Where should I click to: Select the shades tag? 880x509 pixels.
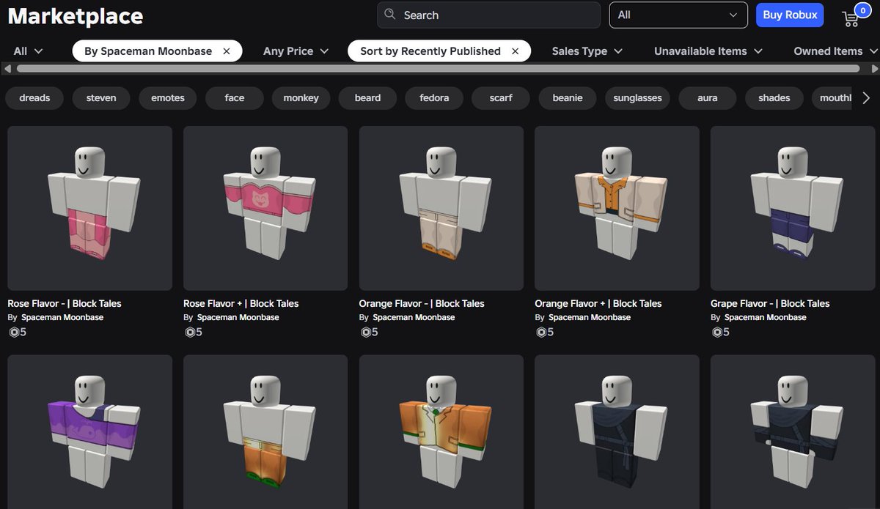774,97
